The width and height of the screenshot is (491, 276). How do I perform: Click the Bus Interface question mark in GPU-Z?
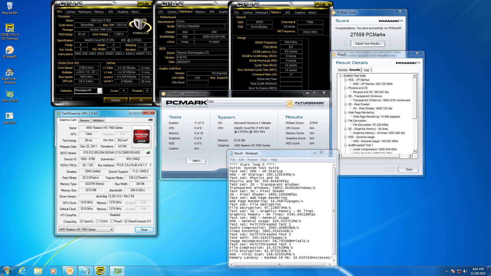pos(150,165)
